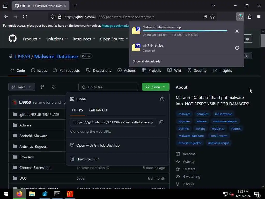Open the Firefox application hamburger menu
Screen dimensions: 265x199
tap(259, 17)
